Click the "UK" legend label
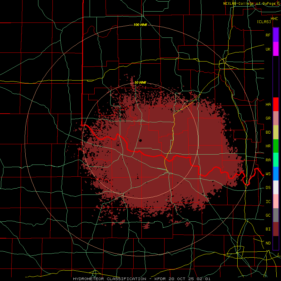 pyautogui.click(x=268, y=49)
